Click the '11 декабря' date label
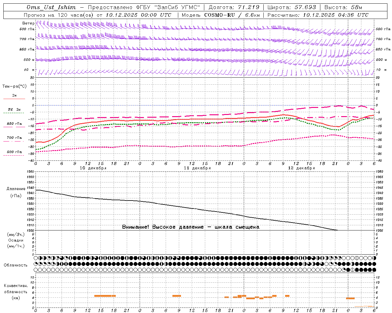This screenshot has height=313, width=392. pyautogui.click(x=197, y=168)
